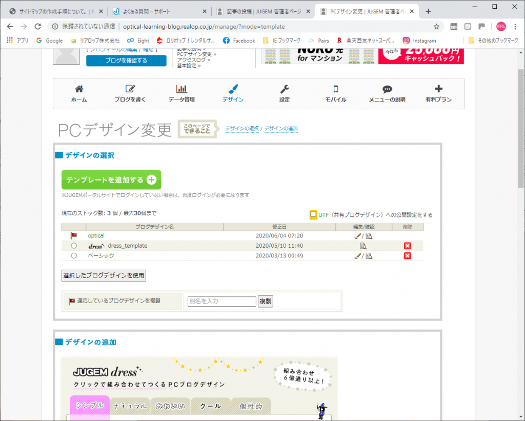Delete the ベーシック design

click(408, 256)
